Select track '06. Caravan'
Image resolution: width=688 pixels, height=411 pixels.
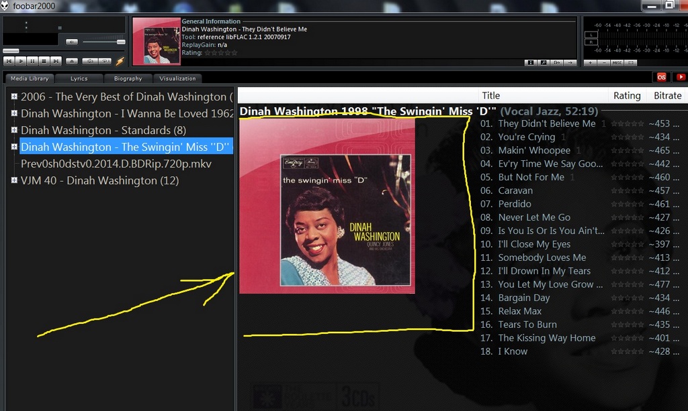click(x=507, y=190)
